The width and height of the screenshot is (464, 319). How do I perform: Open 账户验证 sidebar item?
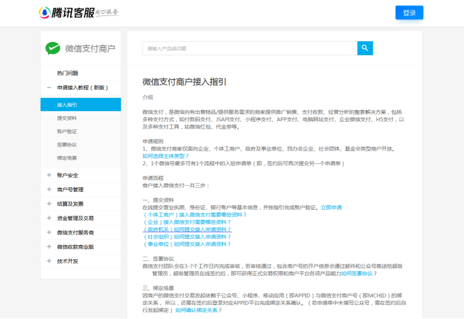[67, 131]
